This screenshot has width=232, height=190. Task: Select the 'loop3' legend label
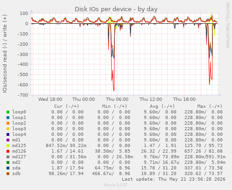(19, 129)
